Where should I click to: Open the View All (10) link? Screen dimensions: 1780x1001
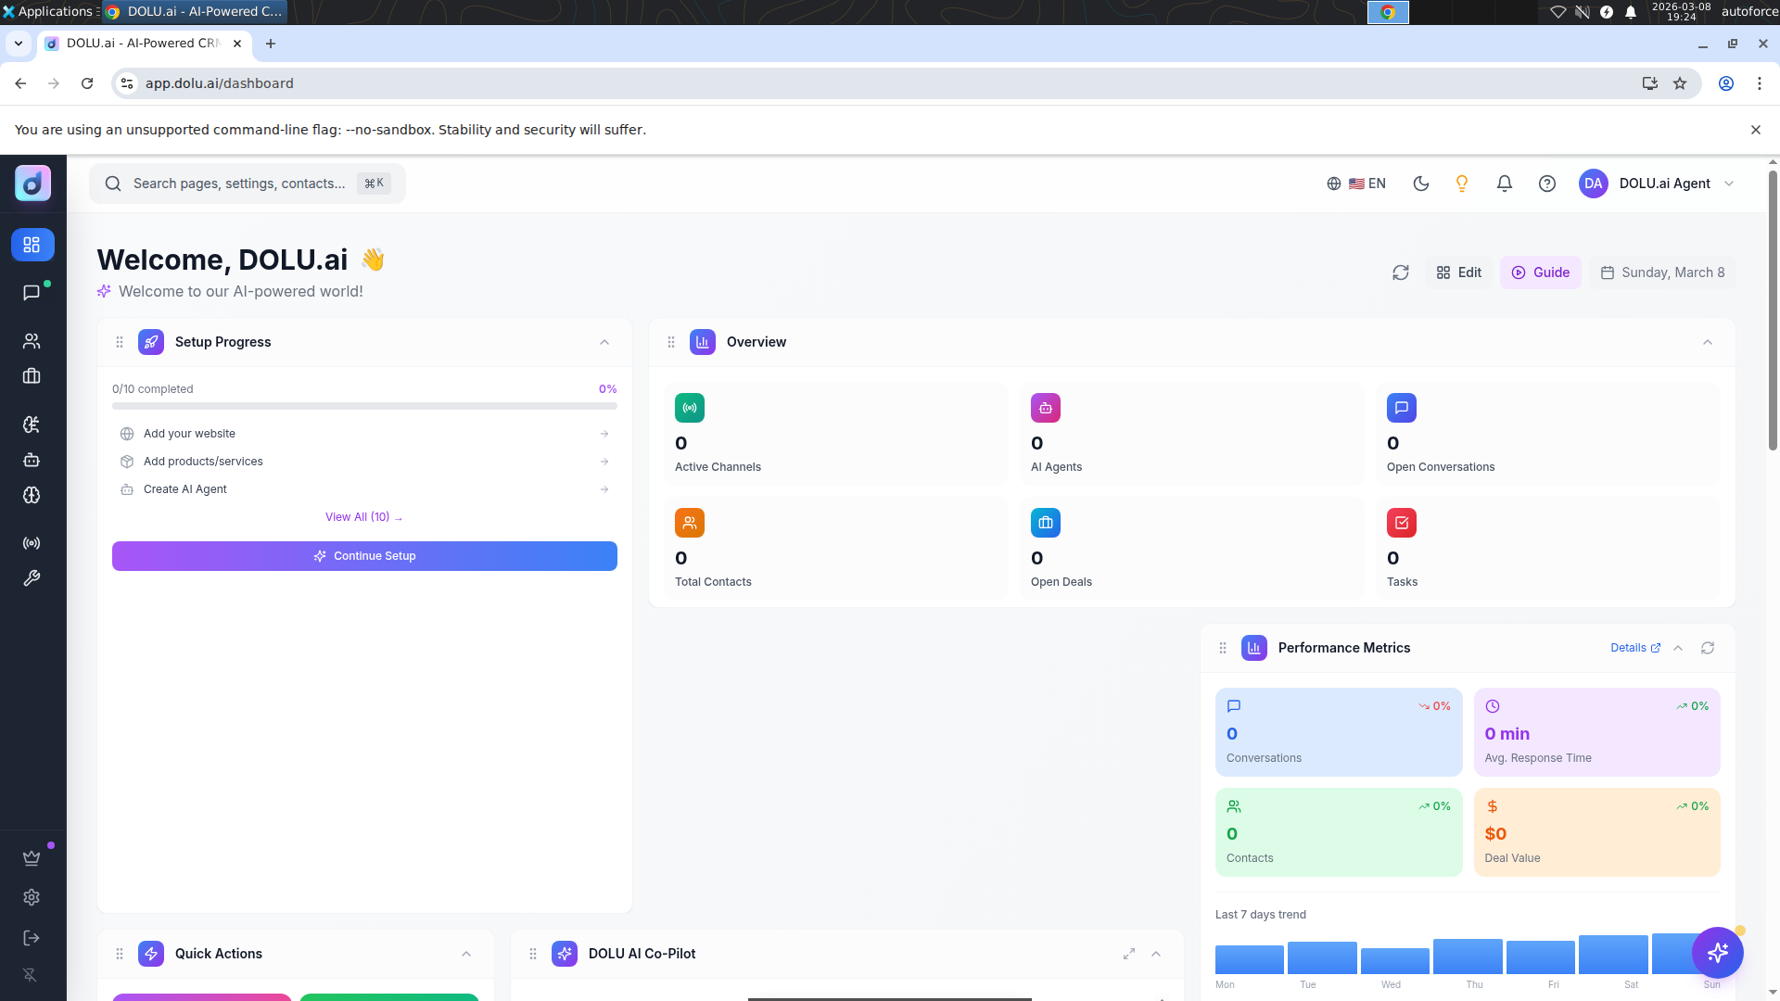click(x=364, y=517)
